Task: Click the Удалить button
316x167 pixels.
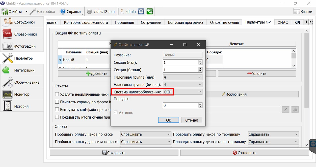Action: pyautogui.click(x=257, y=74)
